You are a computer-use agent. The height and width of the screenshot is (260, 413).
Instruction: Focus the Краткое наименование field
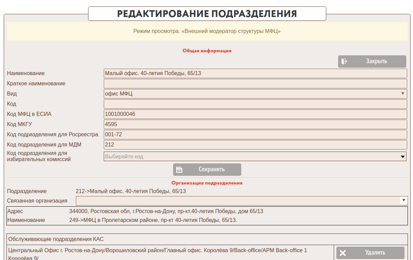coord(255,84)
